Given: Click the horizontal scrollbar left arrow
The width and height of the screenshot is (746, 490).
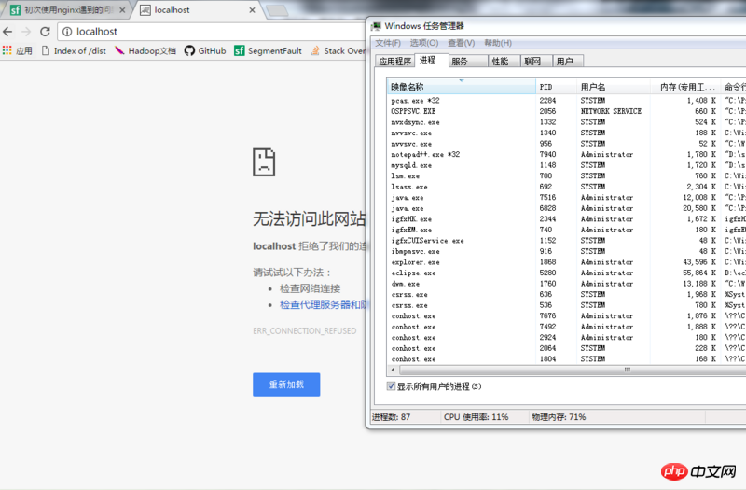Looking at the screenshot, I should [393, 370].
